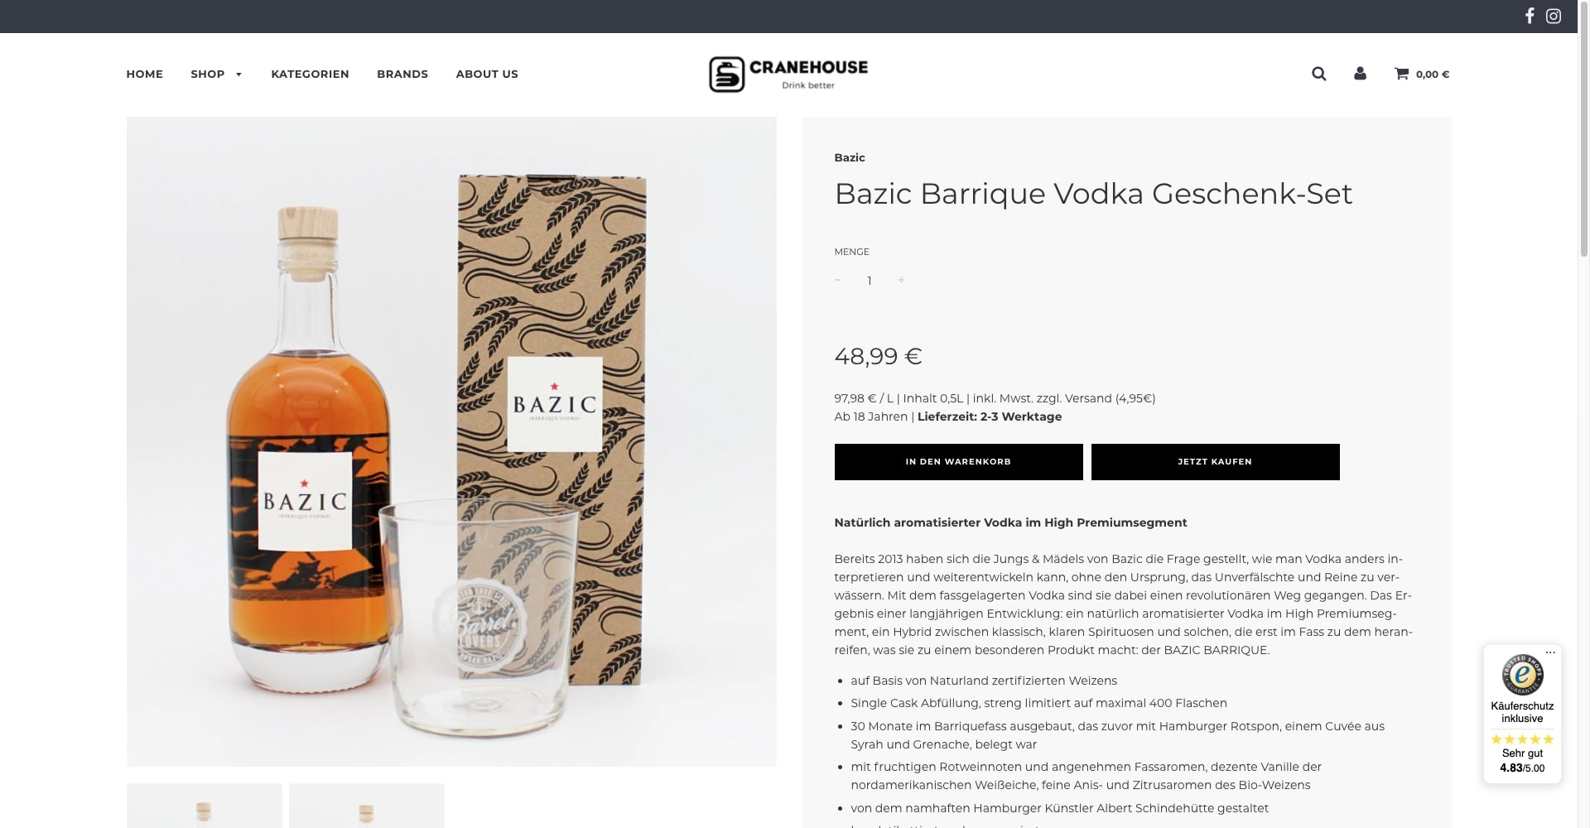This screenshot has width=1590, height=828.
Task: Open Trusted Shops badge three-dot menu
Action: pos(1550,652)
